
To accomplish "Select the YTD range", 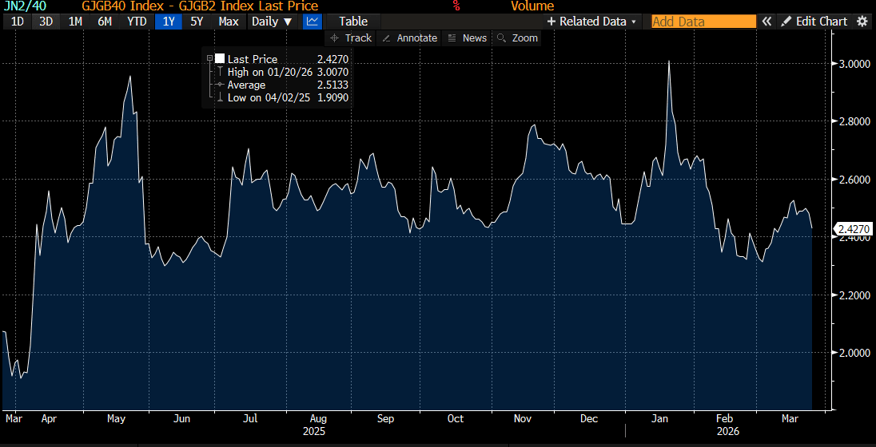I will (137, 22).
